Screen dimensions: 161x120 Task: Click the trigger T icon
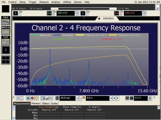(132, 98)
